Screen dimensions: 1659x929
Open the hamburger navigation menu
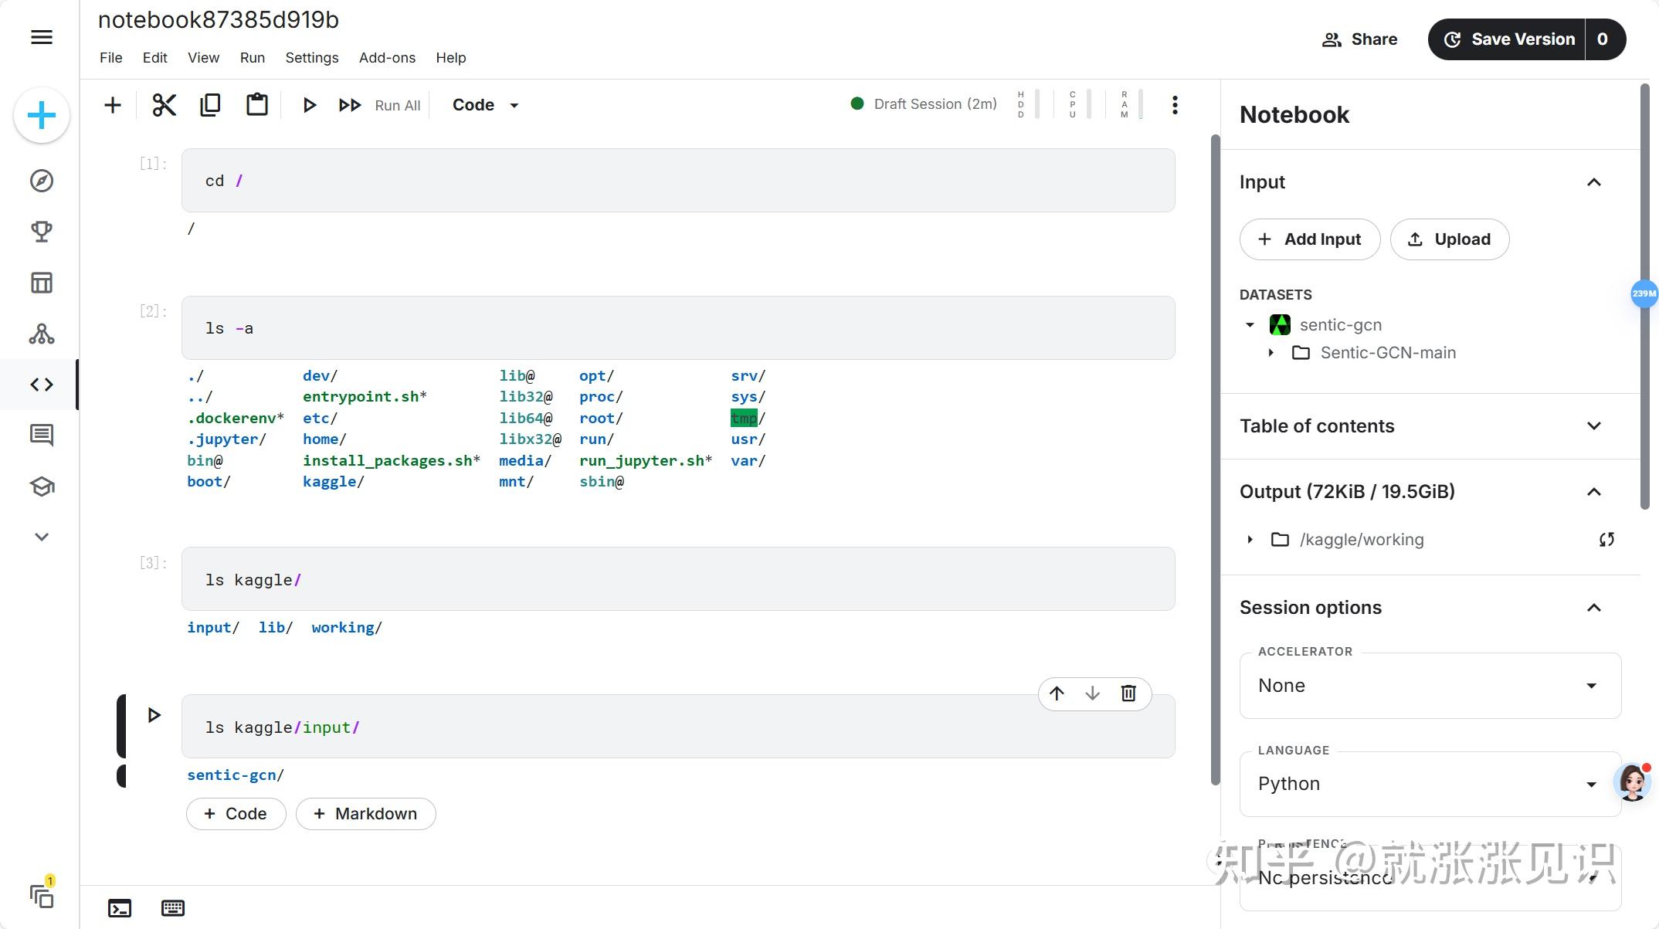(x=42, y=37)
